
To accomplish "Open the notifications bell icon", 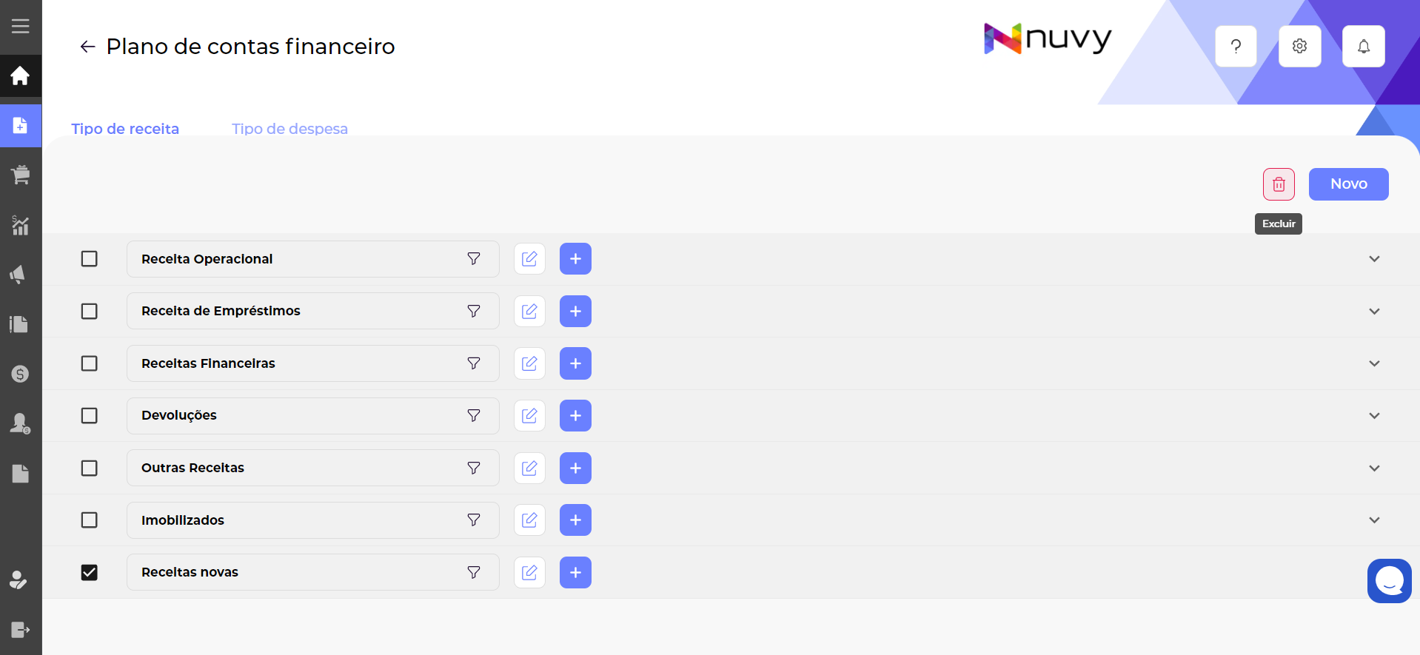I will 1363,47.
